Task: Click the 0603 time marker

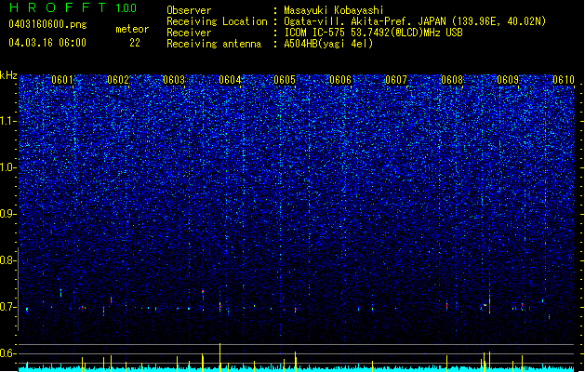Action: pyautogui.click(x=174, y=80)
